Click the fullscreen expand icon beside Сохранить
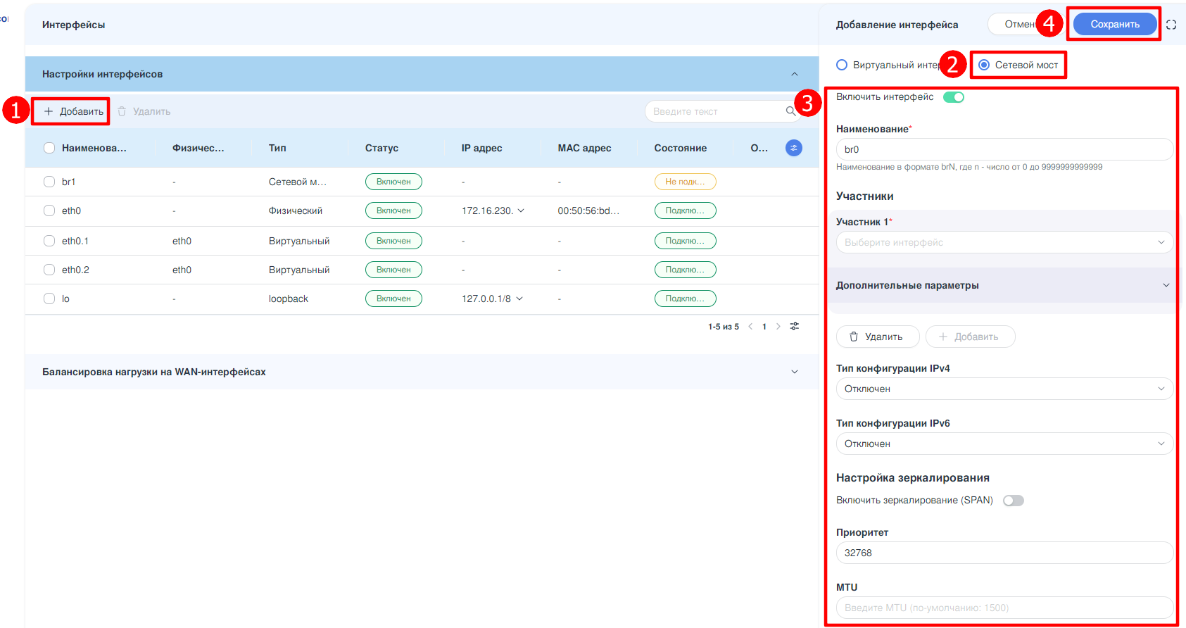 point(1171,25)
